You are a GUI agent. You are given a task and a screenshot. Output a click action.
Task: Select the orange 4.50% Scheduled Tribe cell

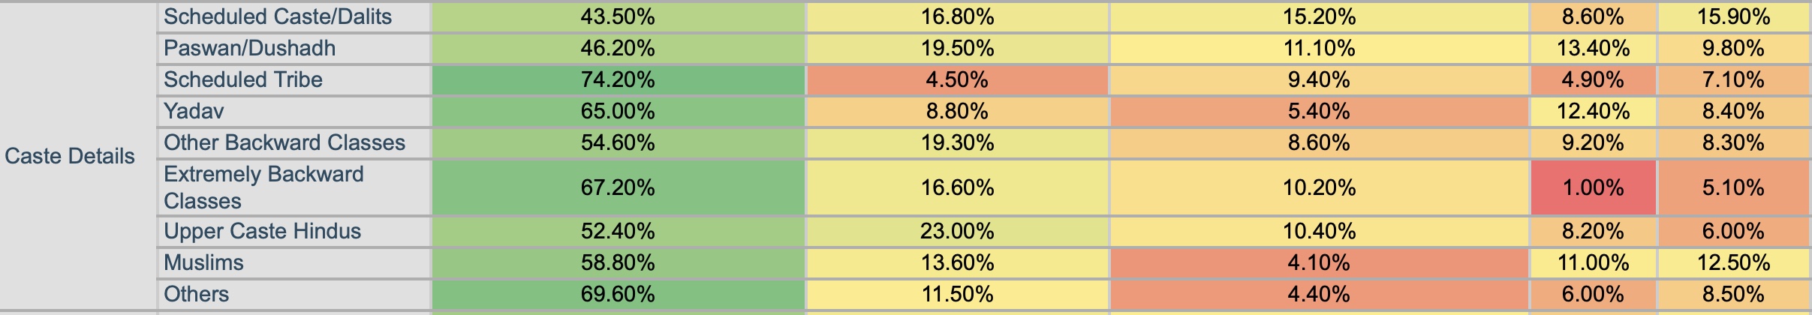(x=957, y=79)
